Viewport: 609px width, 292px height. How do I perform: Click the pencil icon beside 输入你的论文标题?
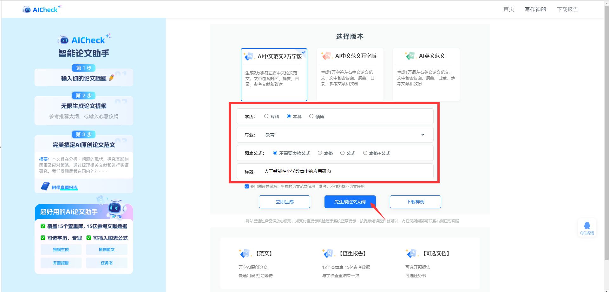pyautogui.click(x=112, y=78)
